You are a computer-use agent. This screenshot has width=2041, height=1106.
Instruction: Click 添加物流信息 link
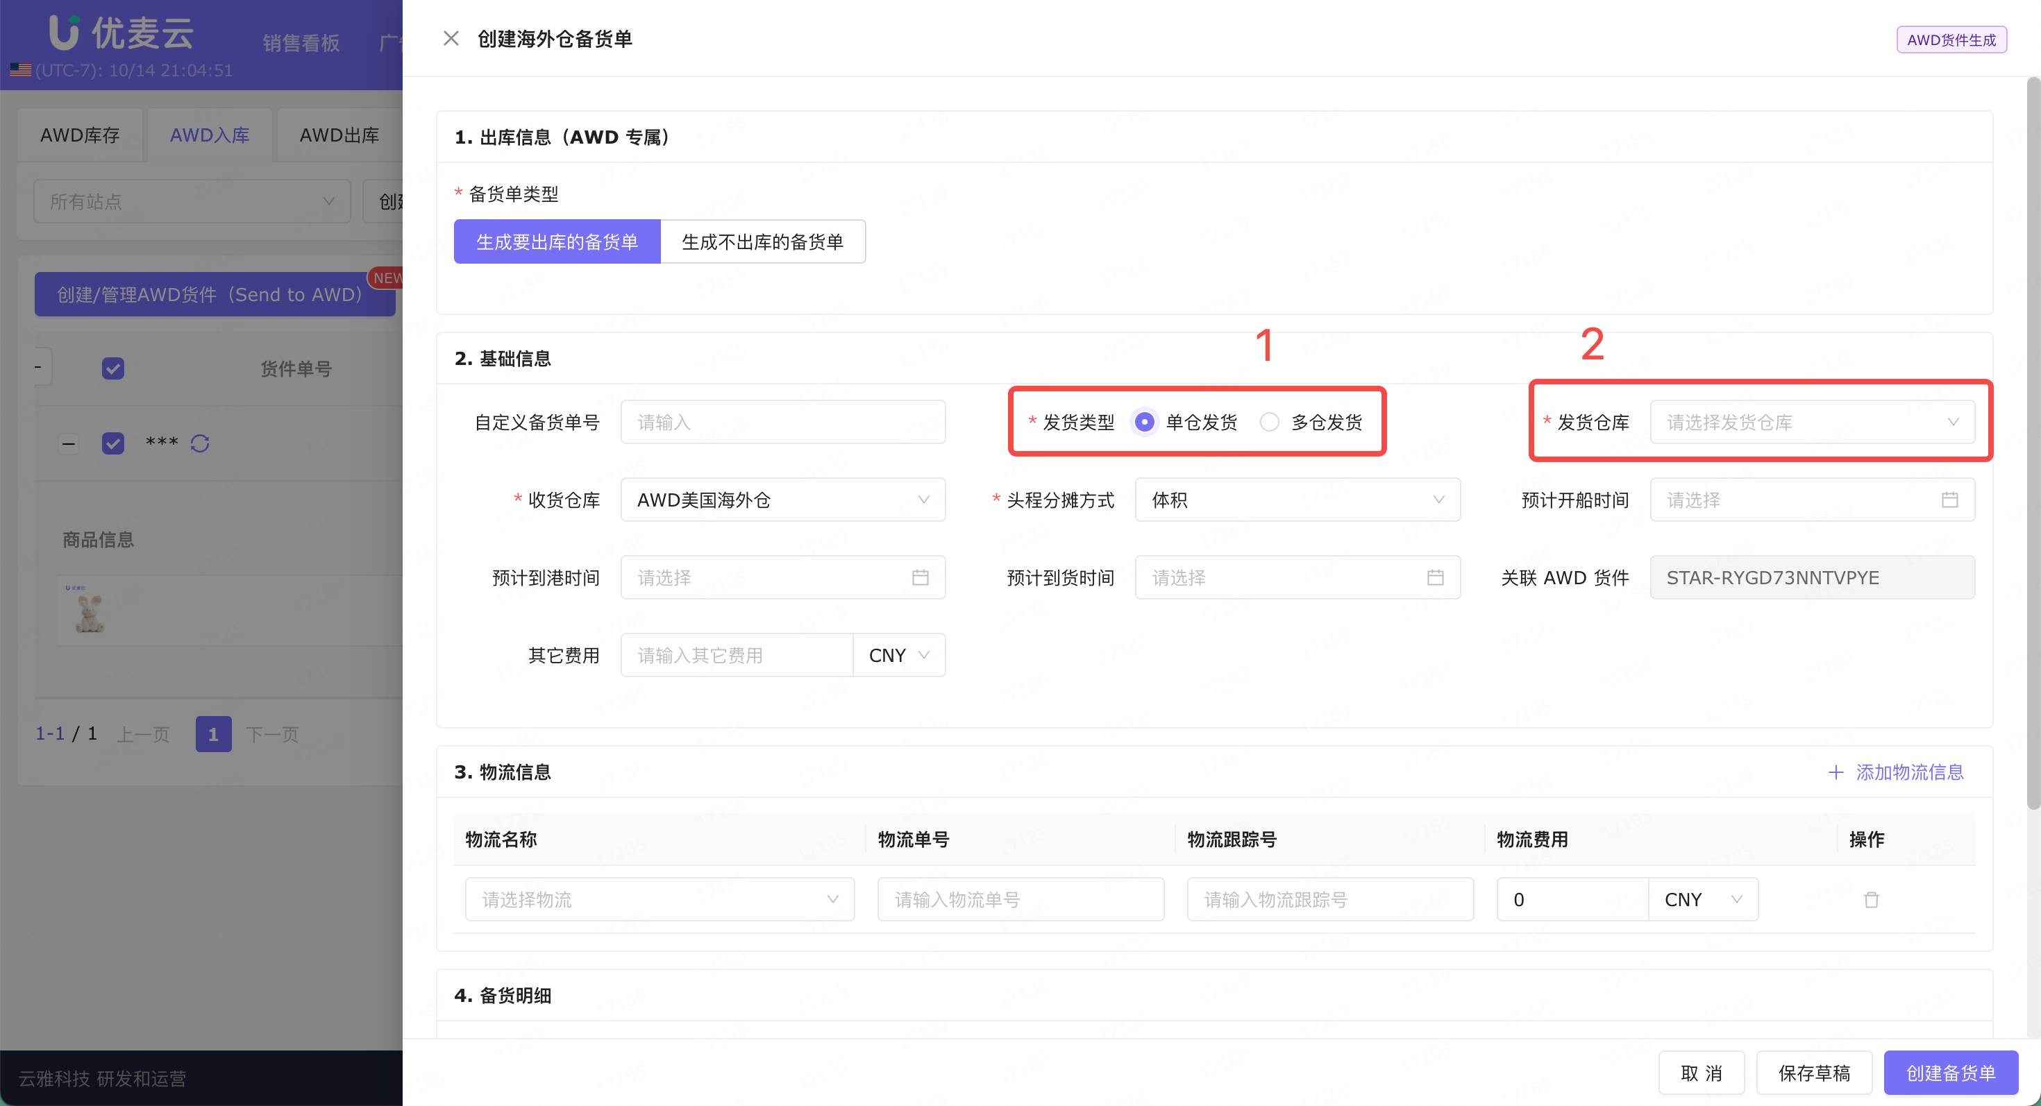tap(1910, 772)
